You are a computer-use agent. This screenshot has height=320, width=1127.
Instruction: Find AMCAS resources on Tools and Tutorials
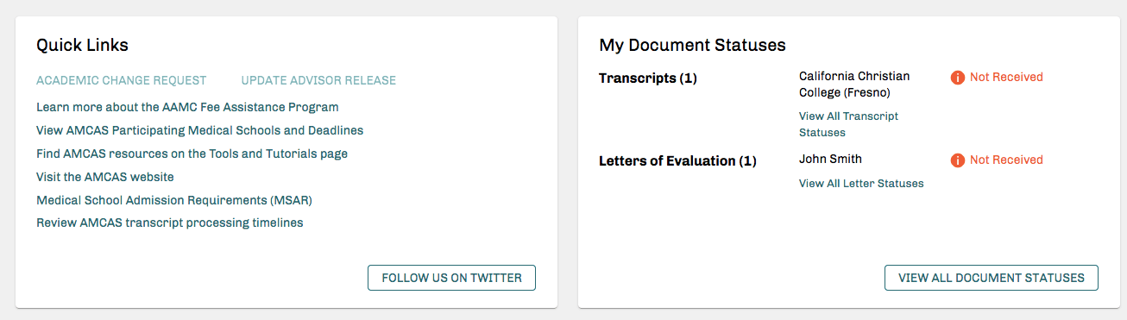click(x=192, y=154)
